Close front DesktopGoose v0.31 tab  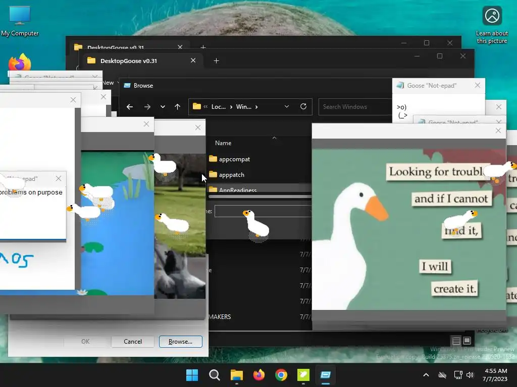[193, 60]
